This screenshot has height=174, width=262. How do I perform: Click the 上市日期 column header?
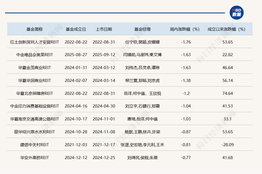[104, 29]
